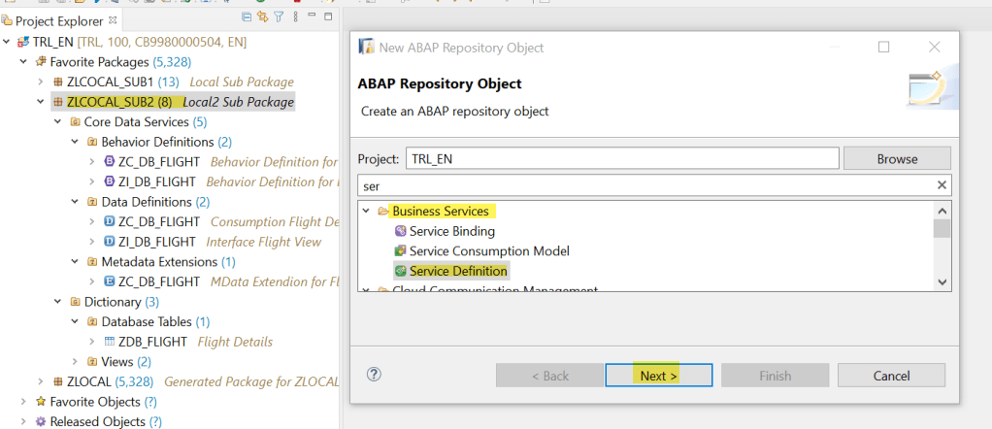The height and width of the screenshot is (429, 992).
Task: Collapse the Core Data Services node
Action: point(57,122)
